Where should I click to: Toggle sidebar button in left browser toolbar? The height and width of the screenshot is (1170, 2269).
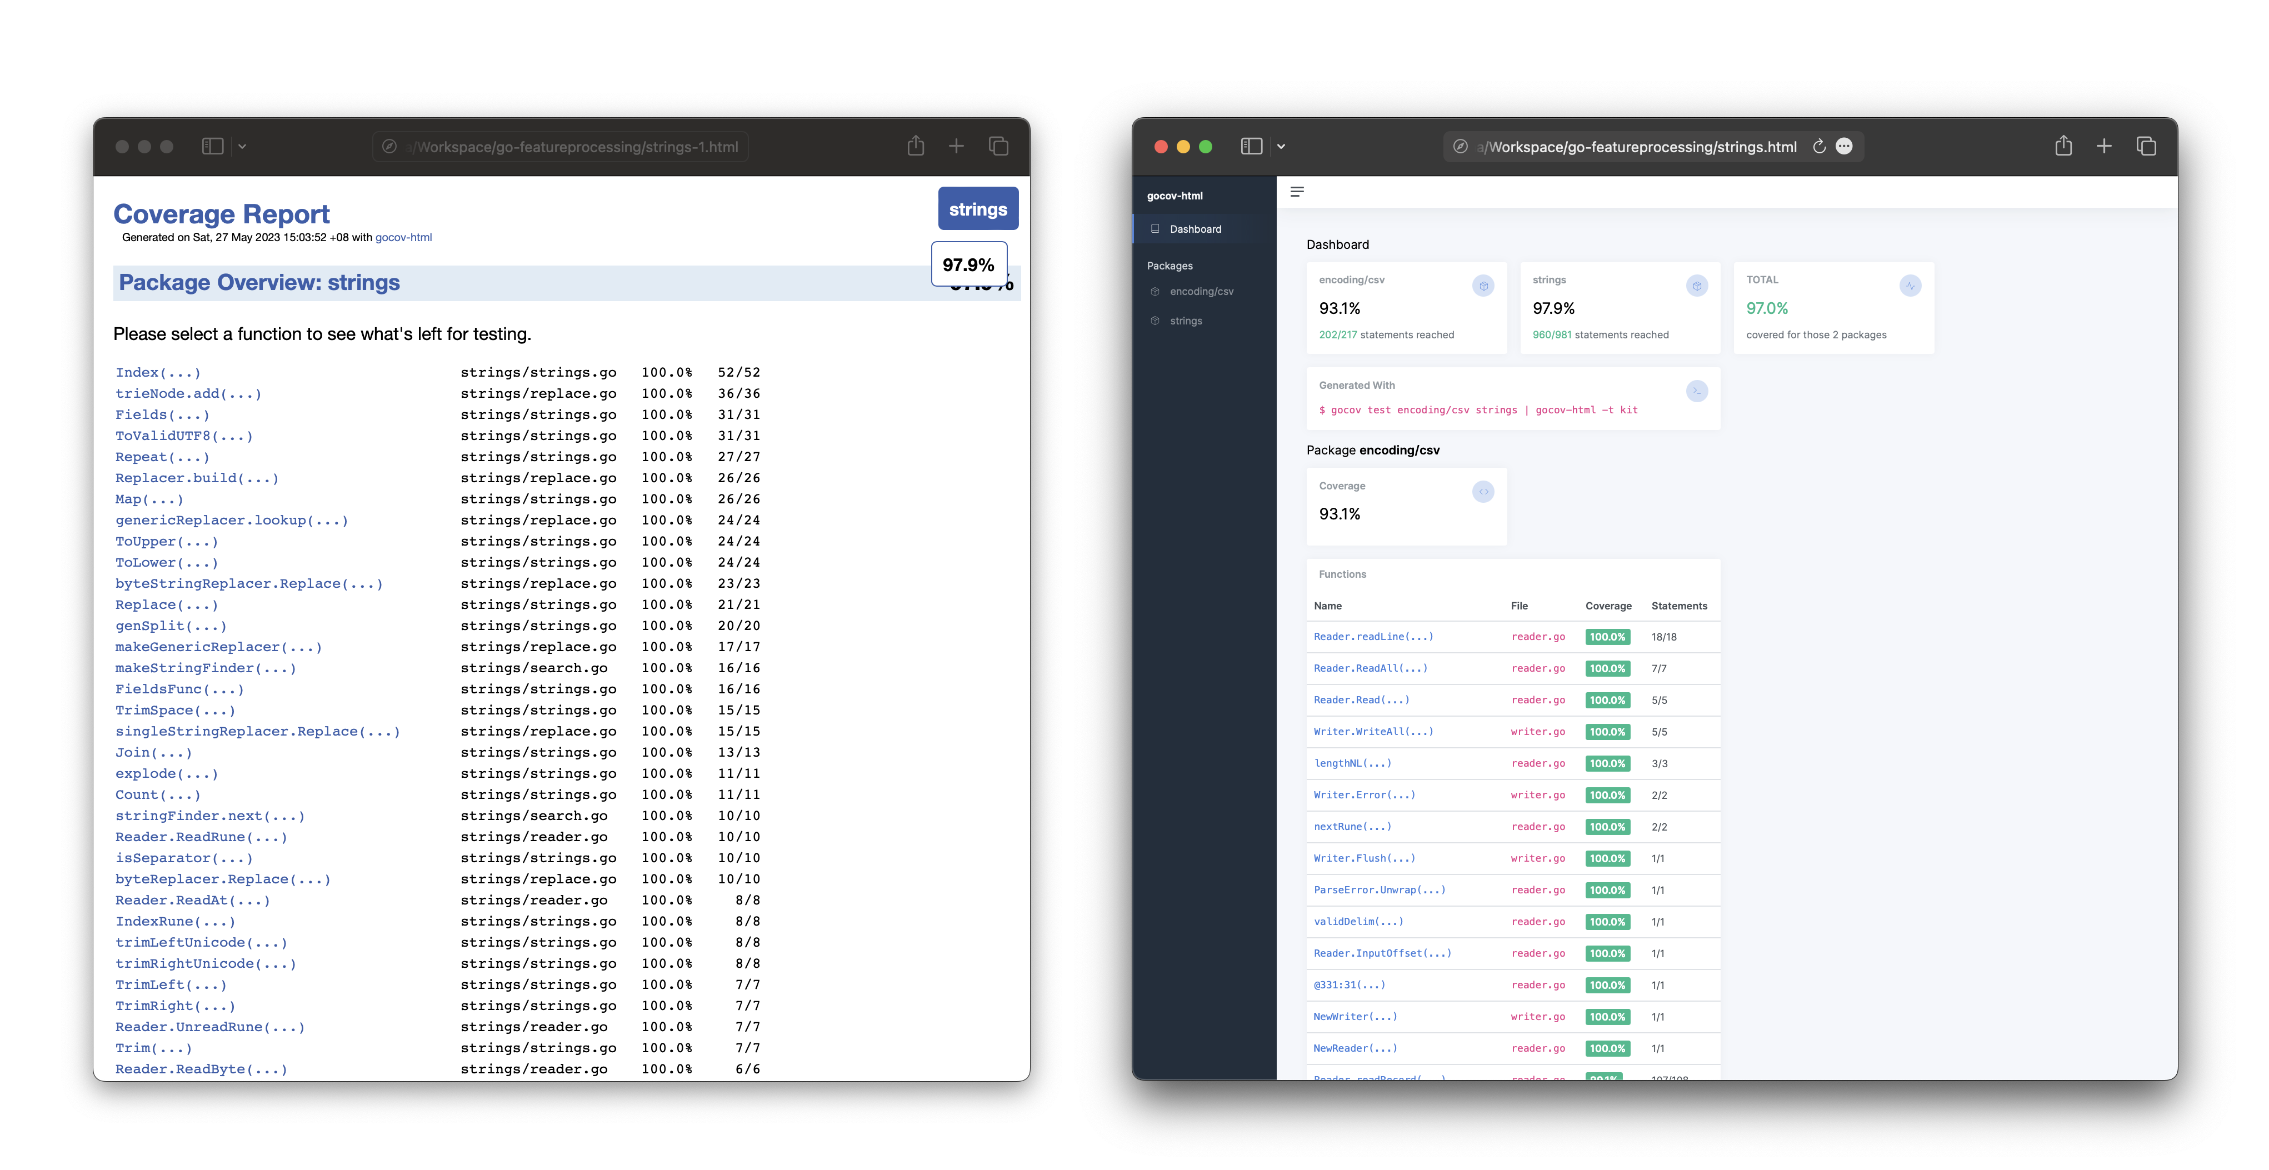212,146
